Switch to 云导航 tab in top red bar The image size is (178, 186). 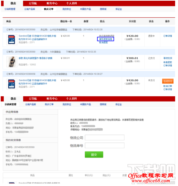[x=33, y=3]
